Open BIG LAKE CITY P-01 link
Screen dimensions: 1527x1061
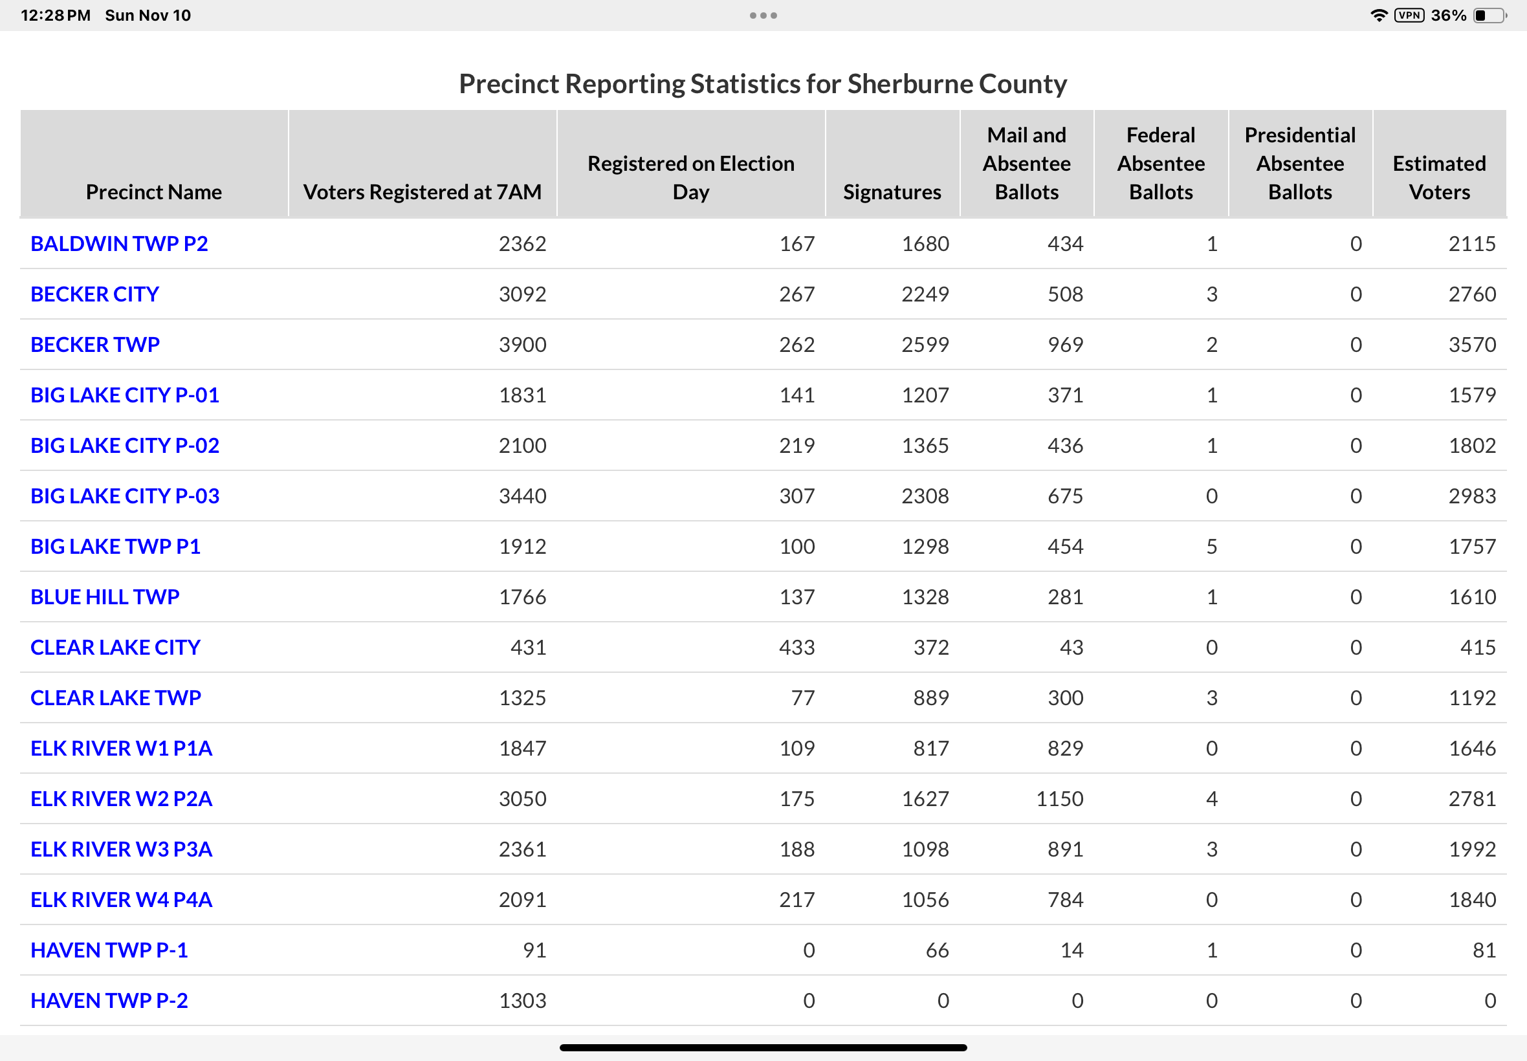tap(124, 395)
